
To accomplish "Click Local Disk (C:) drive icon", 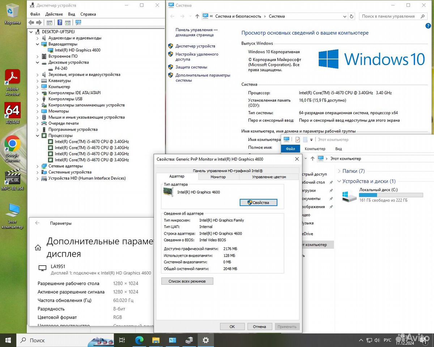I will [349, 196].
